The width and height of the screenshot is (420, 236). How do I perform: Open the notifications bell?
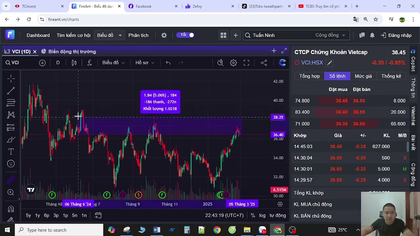[372, 35]
